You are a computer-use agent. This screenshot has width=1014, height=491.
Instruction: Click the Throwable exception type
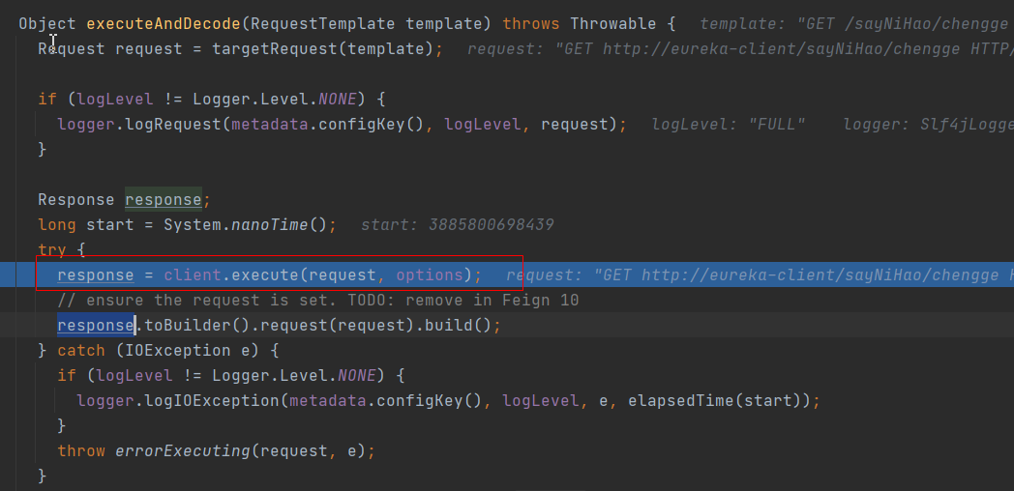(613, 24)
